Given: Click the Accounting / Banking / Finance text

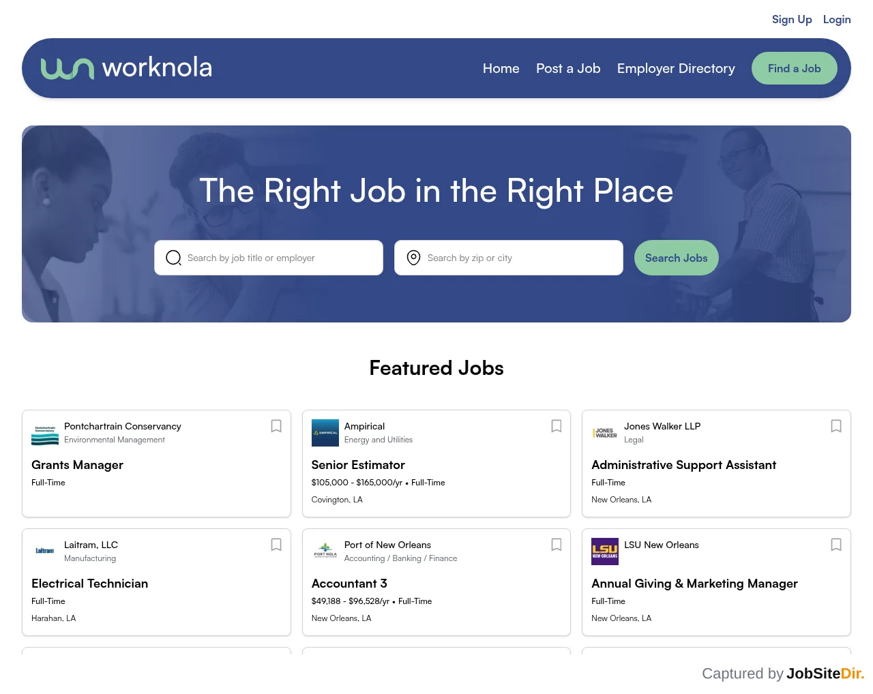Looking at the screenshot, I should pos(400,558).
